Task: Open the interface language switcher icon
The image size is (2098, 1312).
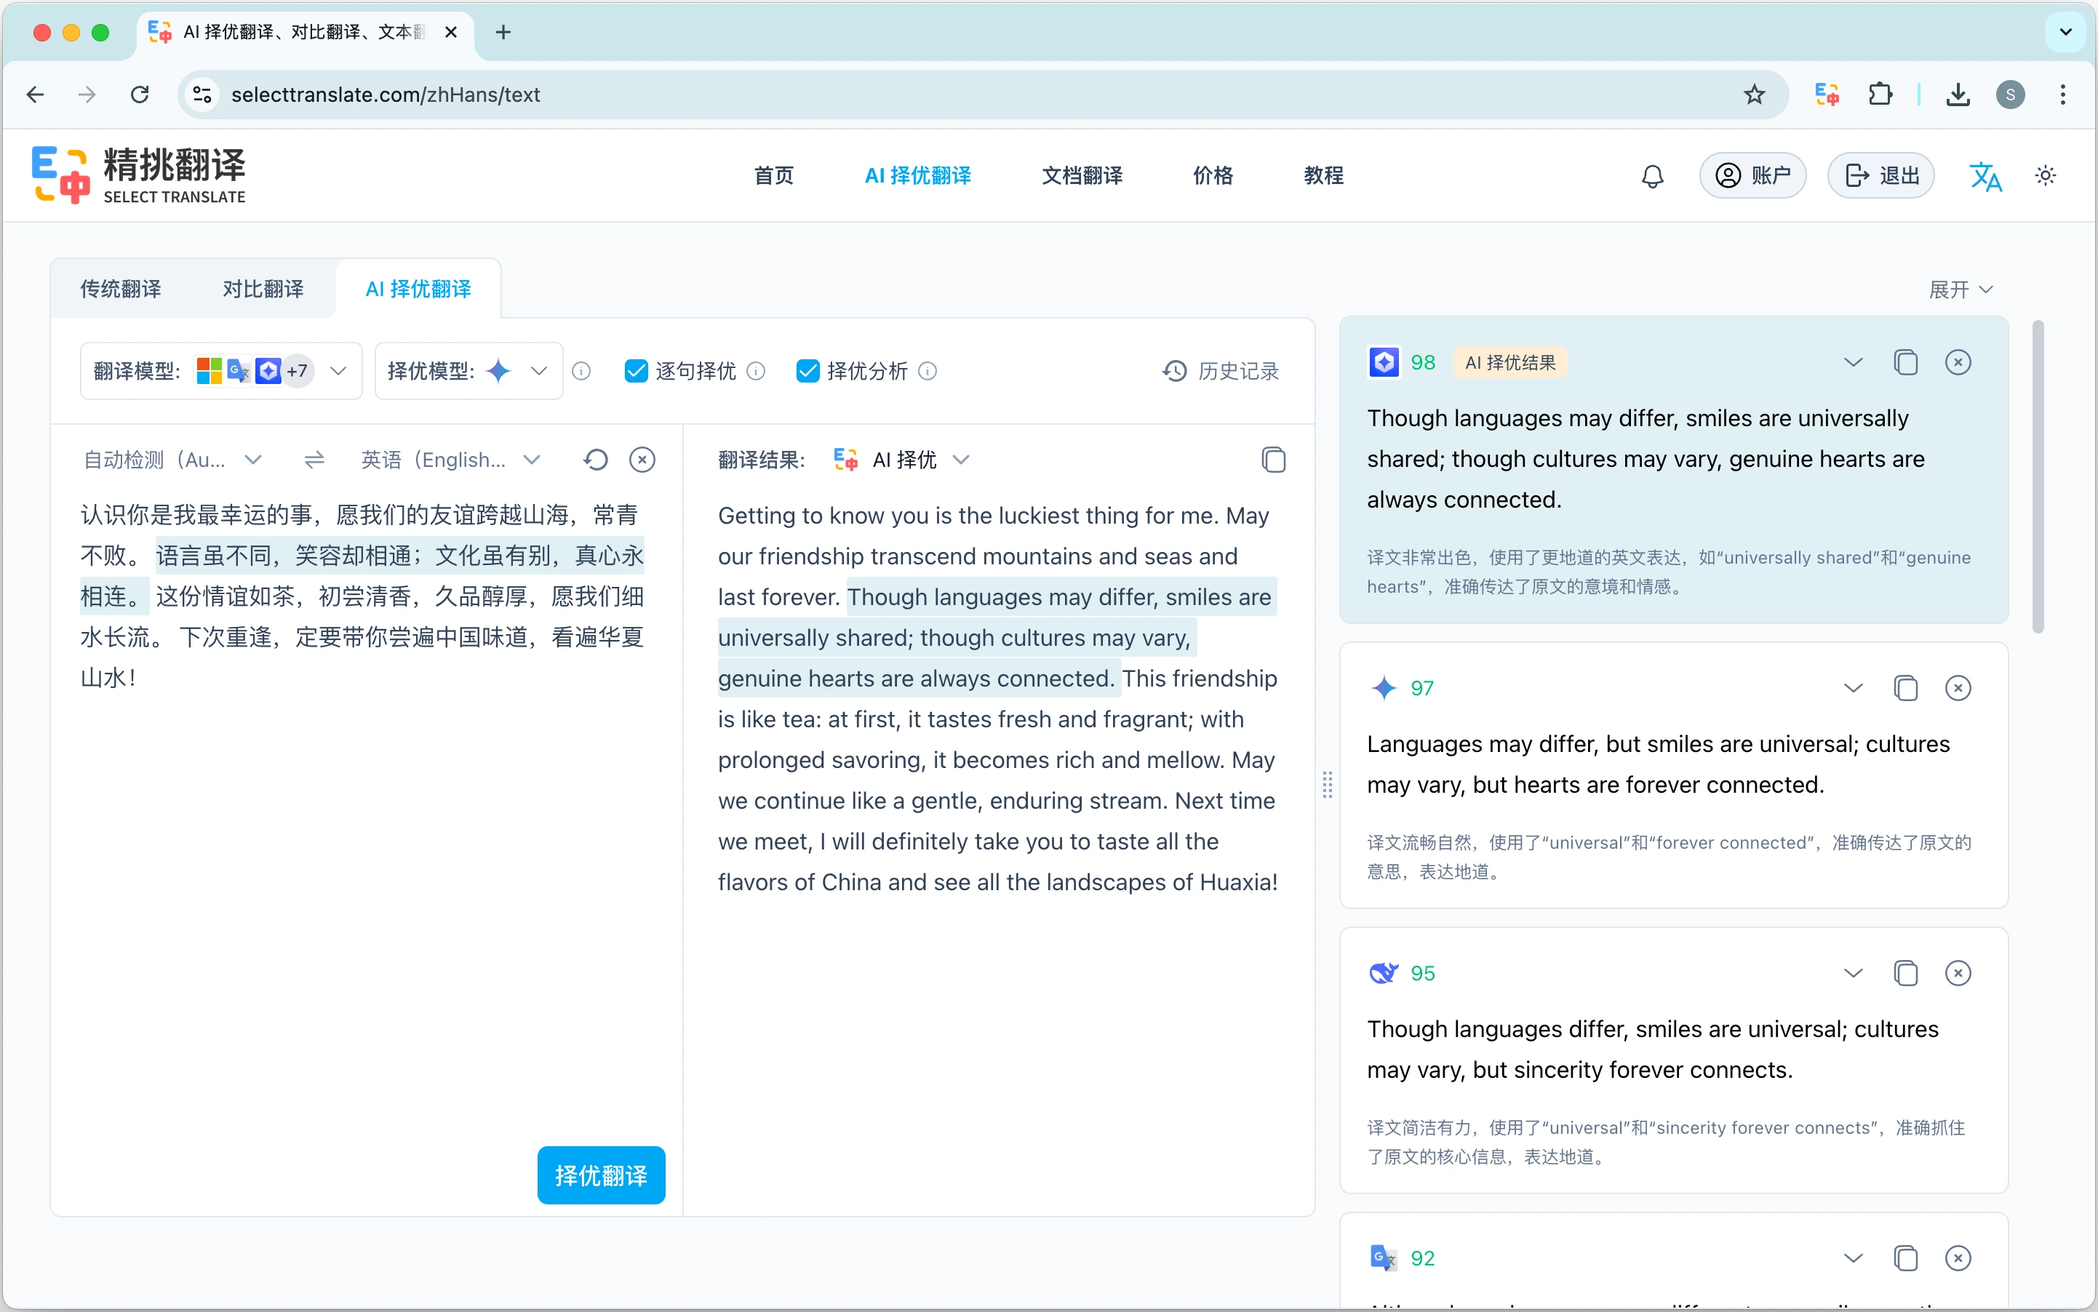Action: tap(1985, 176)
